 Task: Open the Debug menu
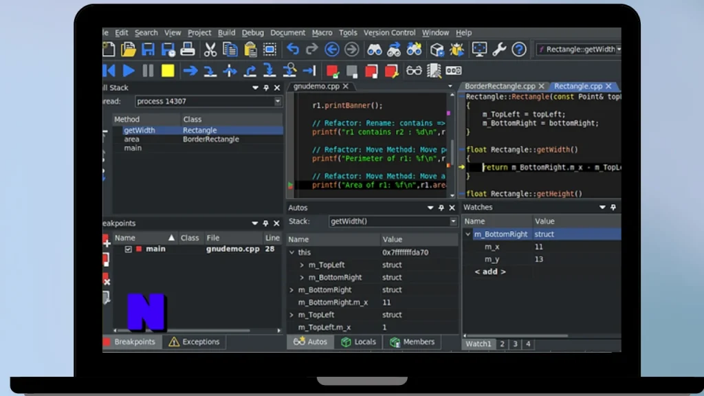253,33
